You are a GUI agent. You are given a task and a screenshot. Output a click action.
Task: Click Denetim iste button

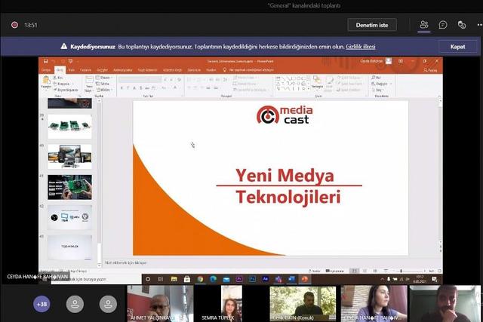(372, 25)
